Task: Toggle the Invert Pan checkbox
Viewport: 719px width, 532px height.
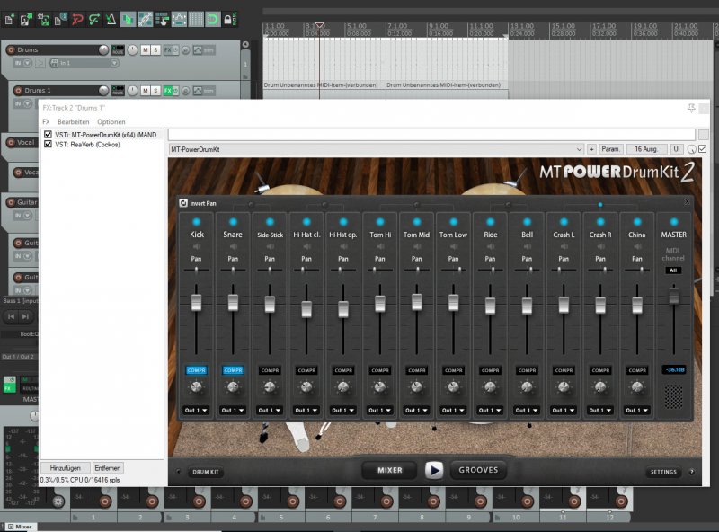Action: pos(183,203)
